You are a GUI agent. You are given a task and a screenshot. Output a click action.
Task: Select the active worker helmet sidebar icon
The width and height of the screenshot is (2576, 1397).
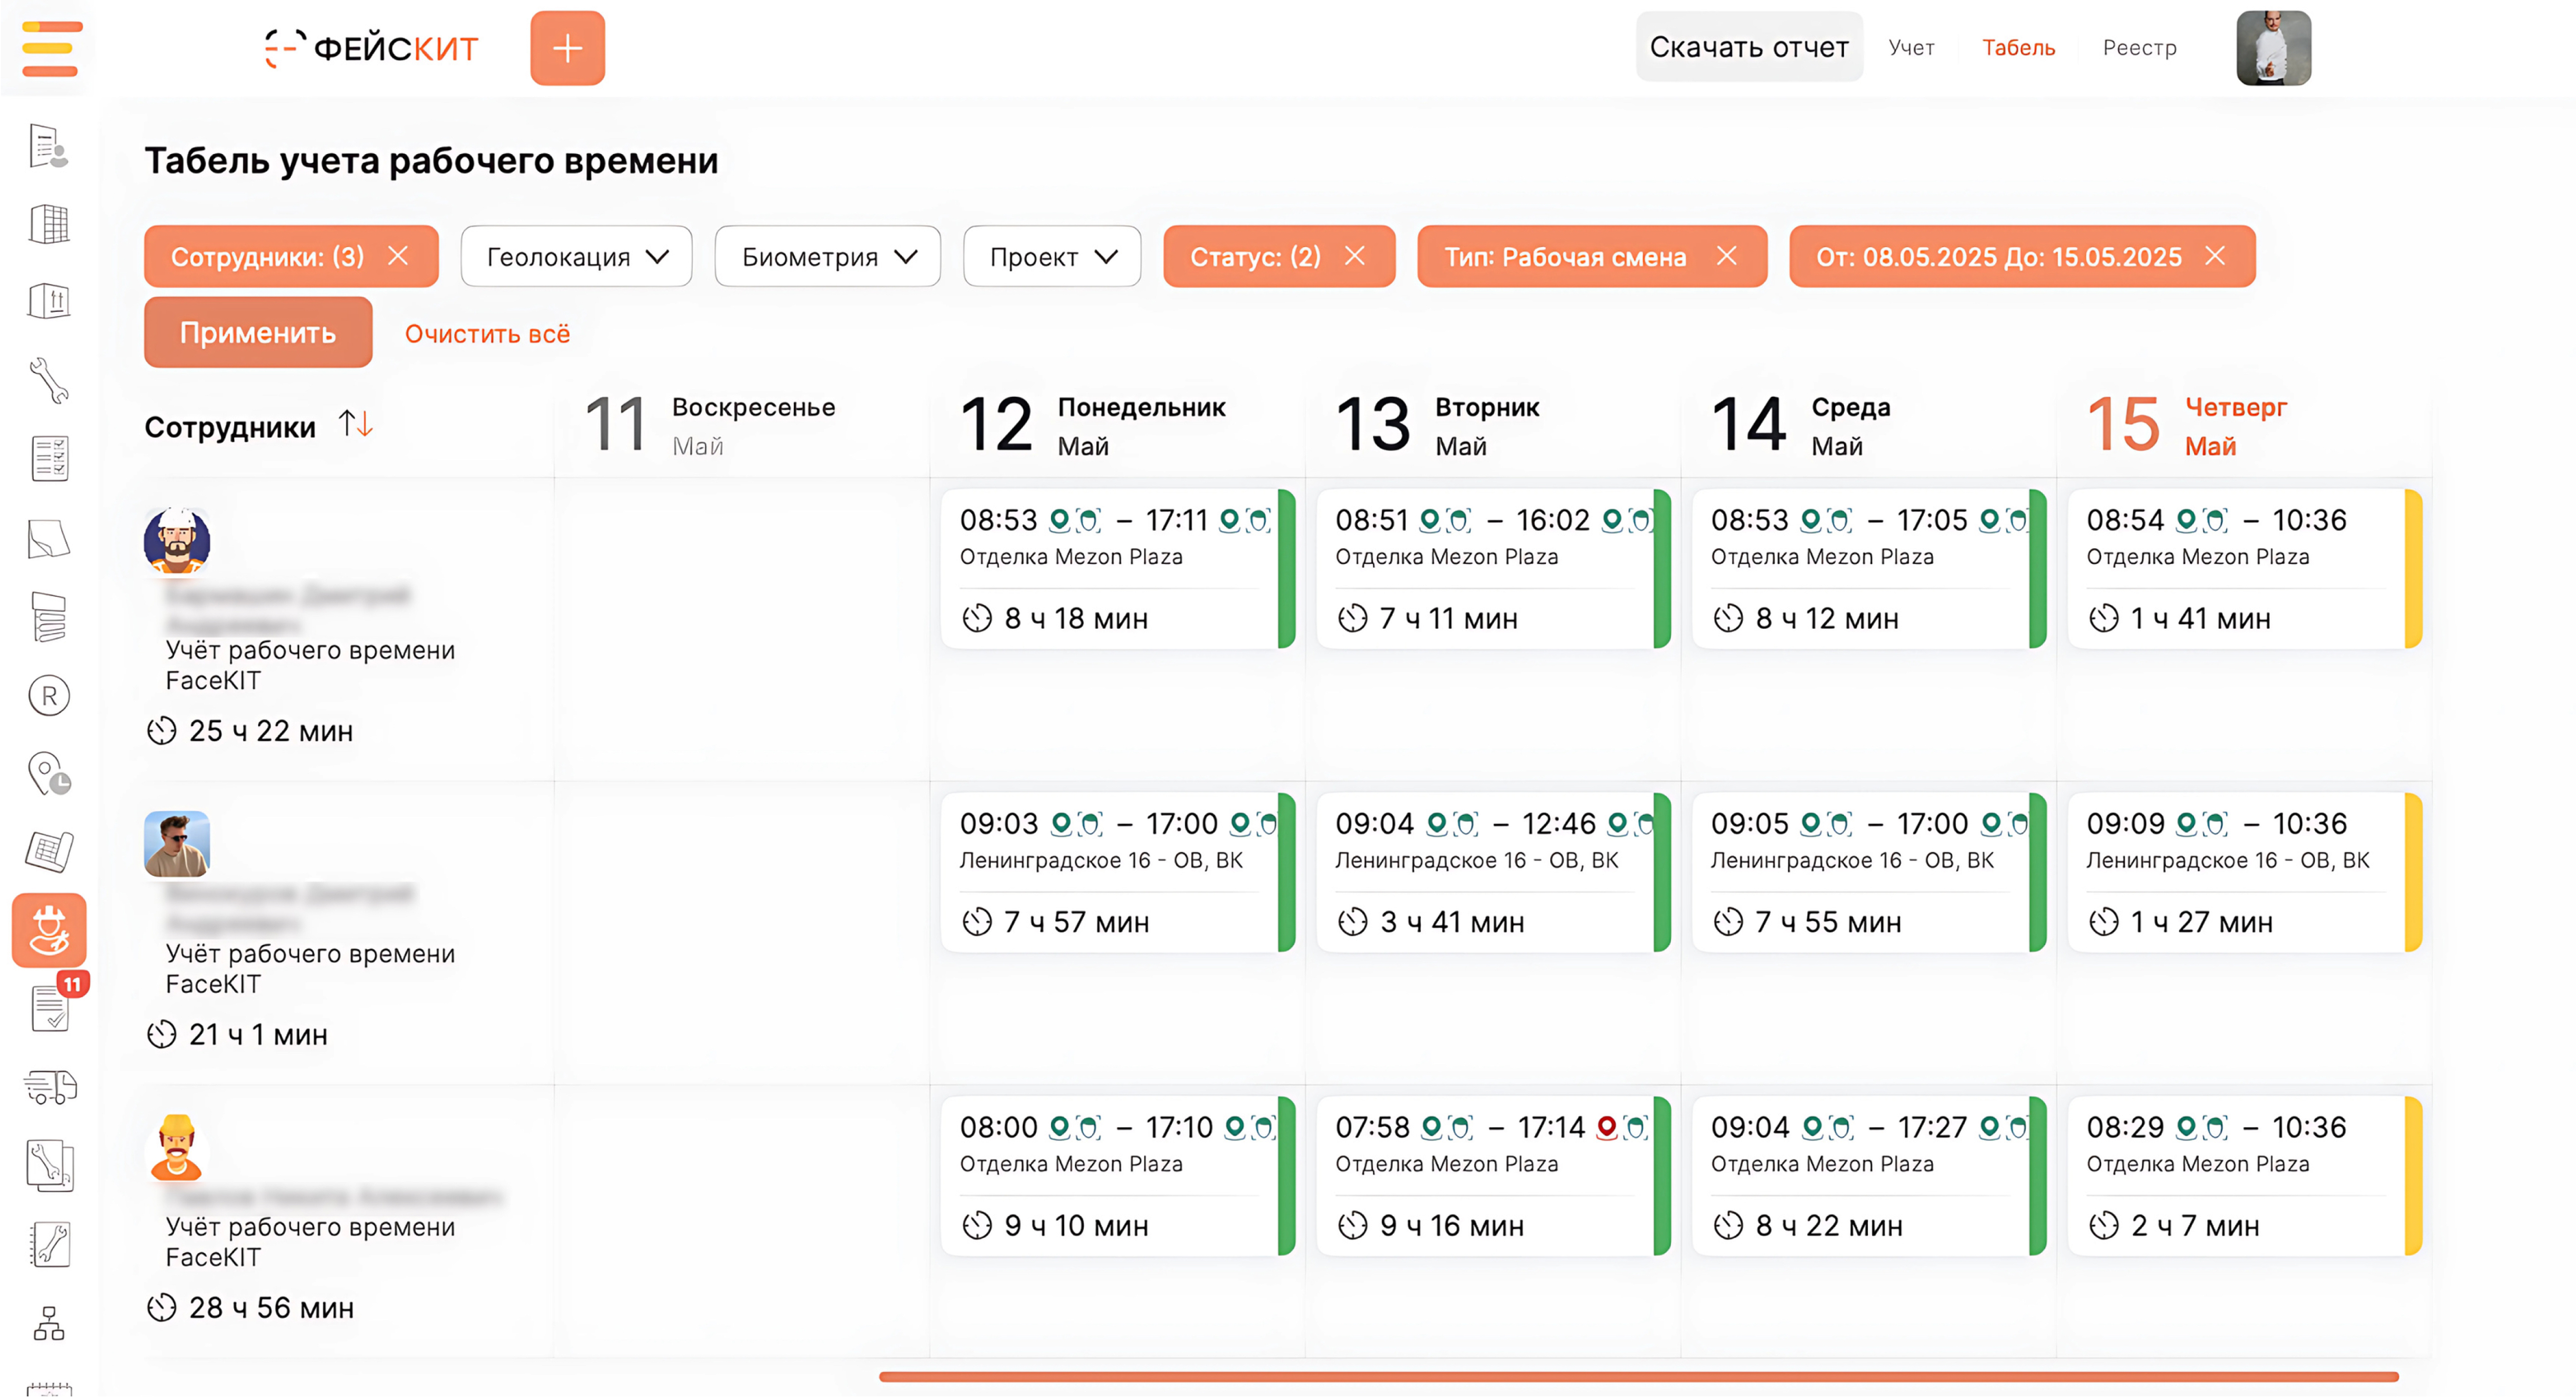[49, 931]
